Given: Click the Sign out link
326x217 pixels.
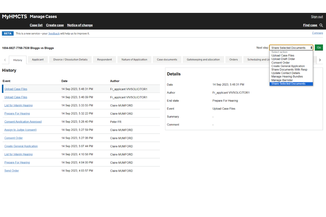Looking at the screenshot, I should [x=316, y=17].
